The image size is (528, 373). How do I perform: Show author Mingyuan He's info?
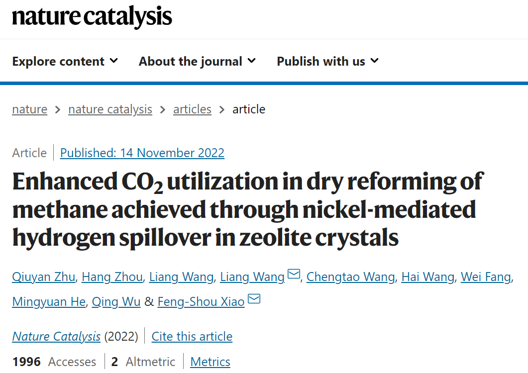point(49,302)
